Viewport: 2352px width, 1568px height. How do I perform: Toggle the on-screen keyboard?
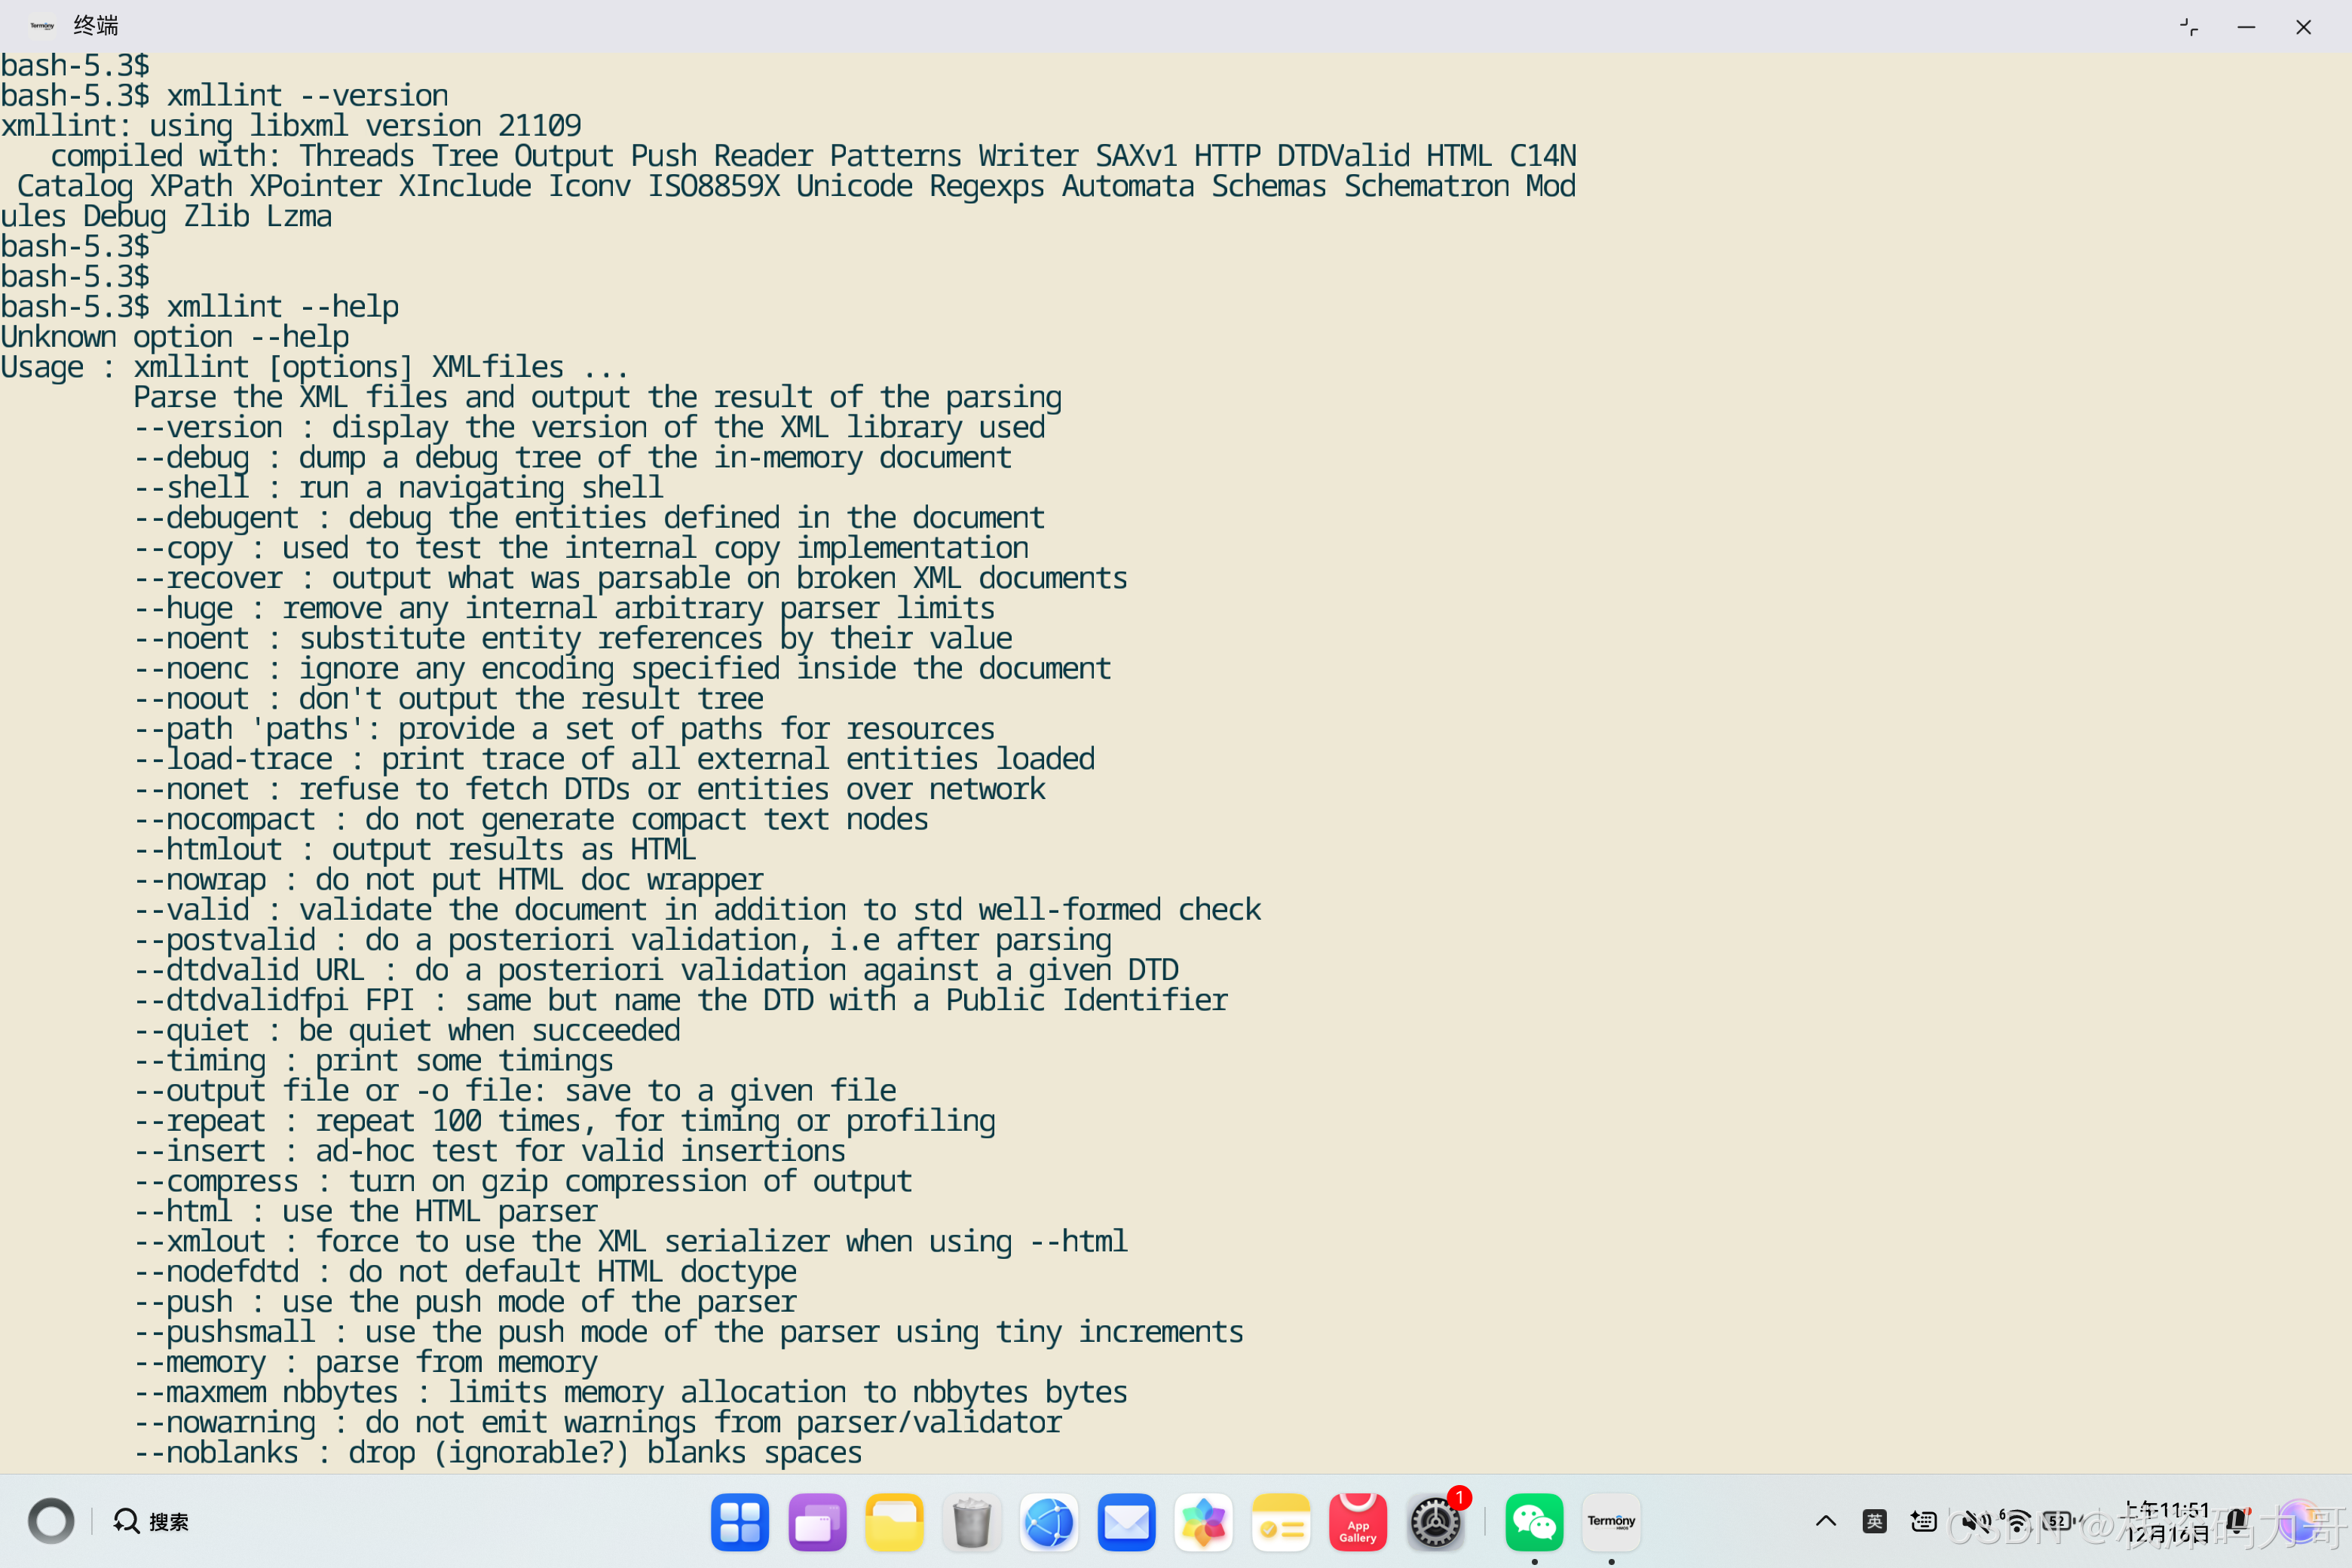coord(1922,1520)
